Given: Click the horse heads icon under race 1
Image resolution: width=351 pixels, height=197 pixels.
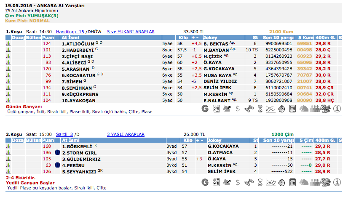Looking at the screenshot, I should (304, 109).
